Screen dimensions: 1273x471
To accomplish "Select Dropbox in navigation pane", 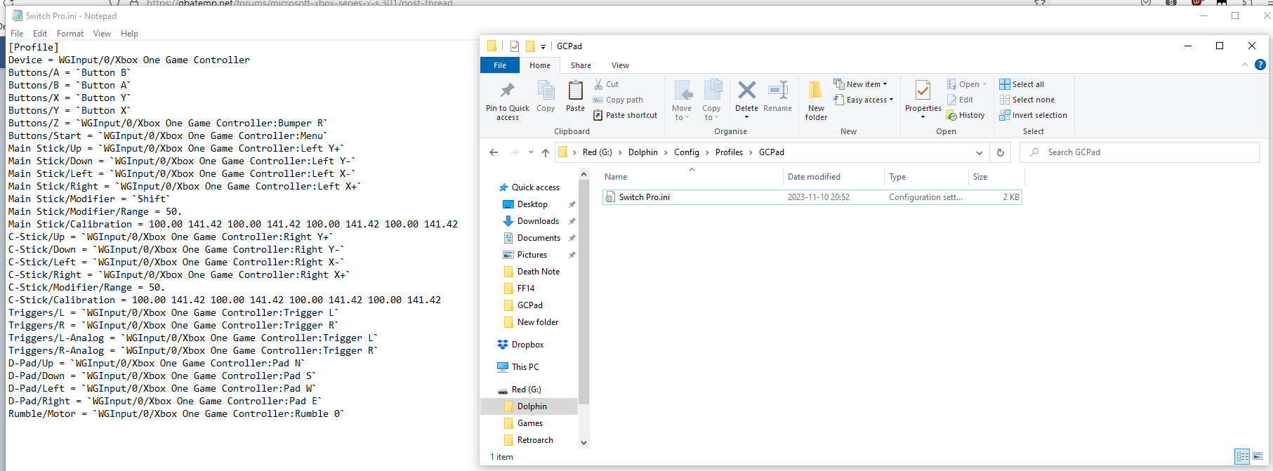I will pos(527,345).
